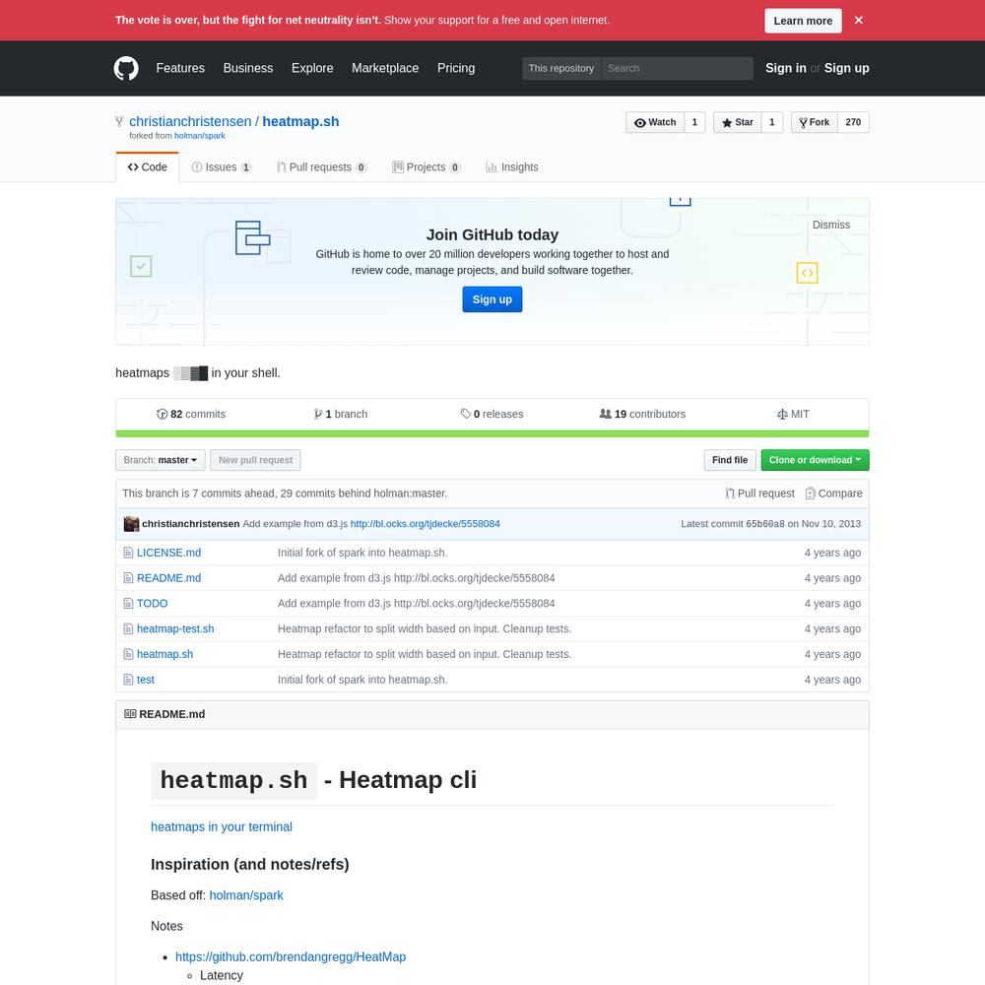Viewport: 985px width, 985px height.
Task: Expand the Branch: master dropdown
Action: click(161, 460)
